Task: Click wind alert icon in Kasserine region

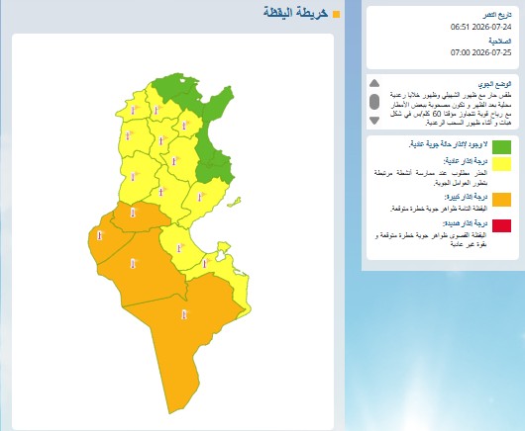Action: coord(134,176)
